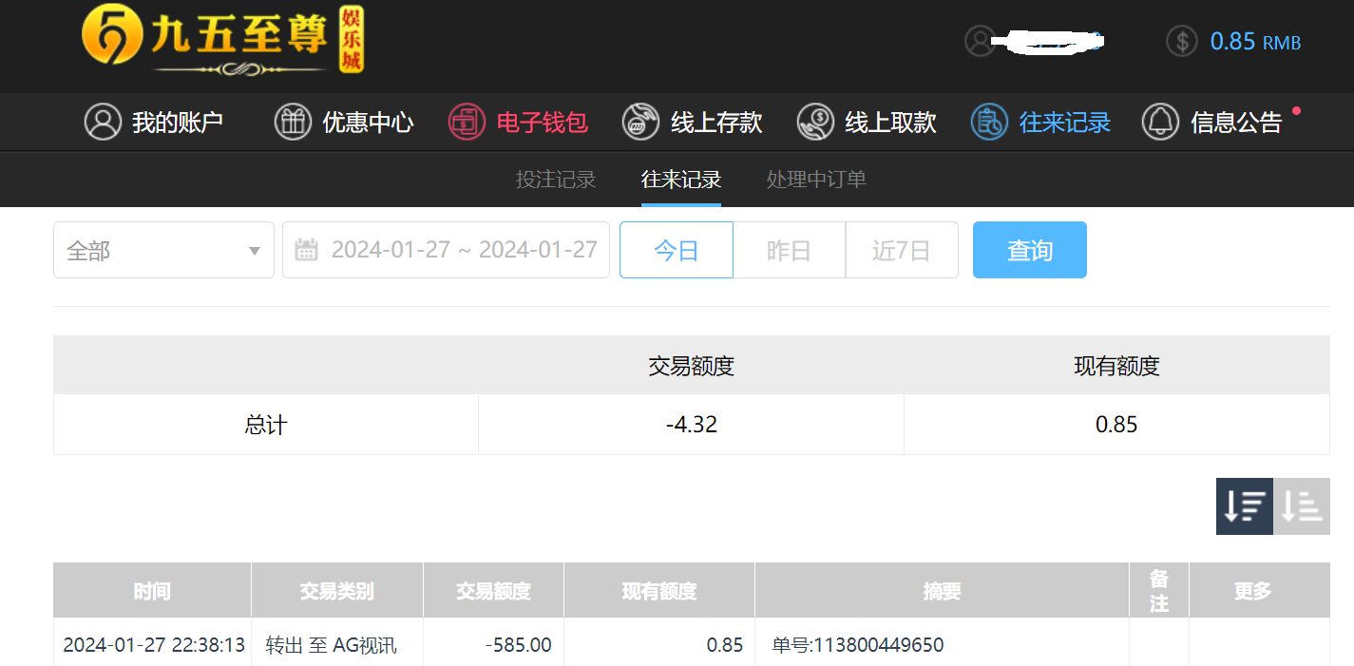Click the 信息公告 bell icon
The height and width of the screenshot is (666, 1354).
pyautogui.click(x=1160, y=122)
